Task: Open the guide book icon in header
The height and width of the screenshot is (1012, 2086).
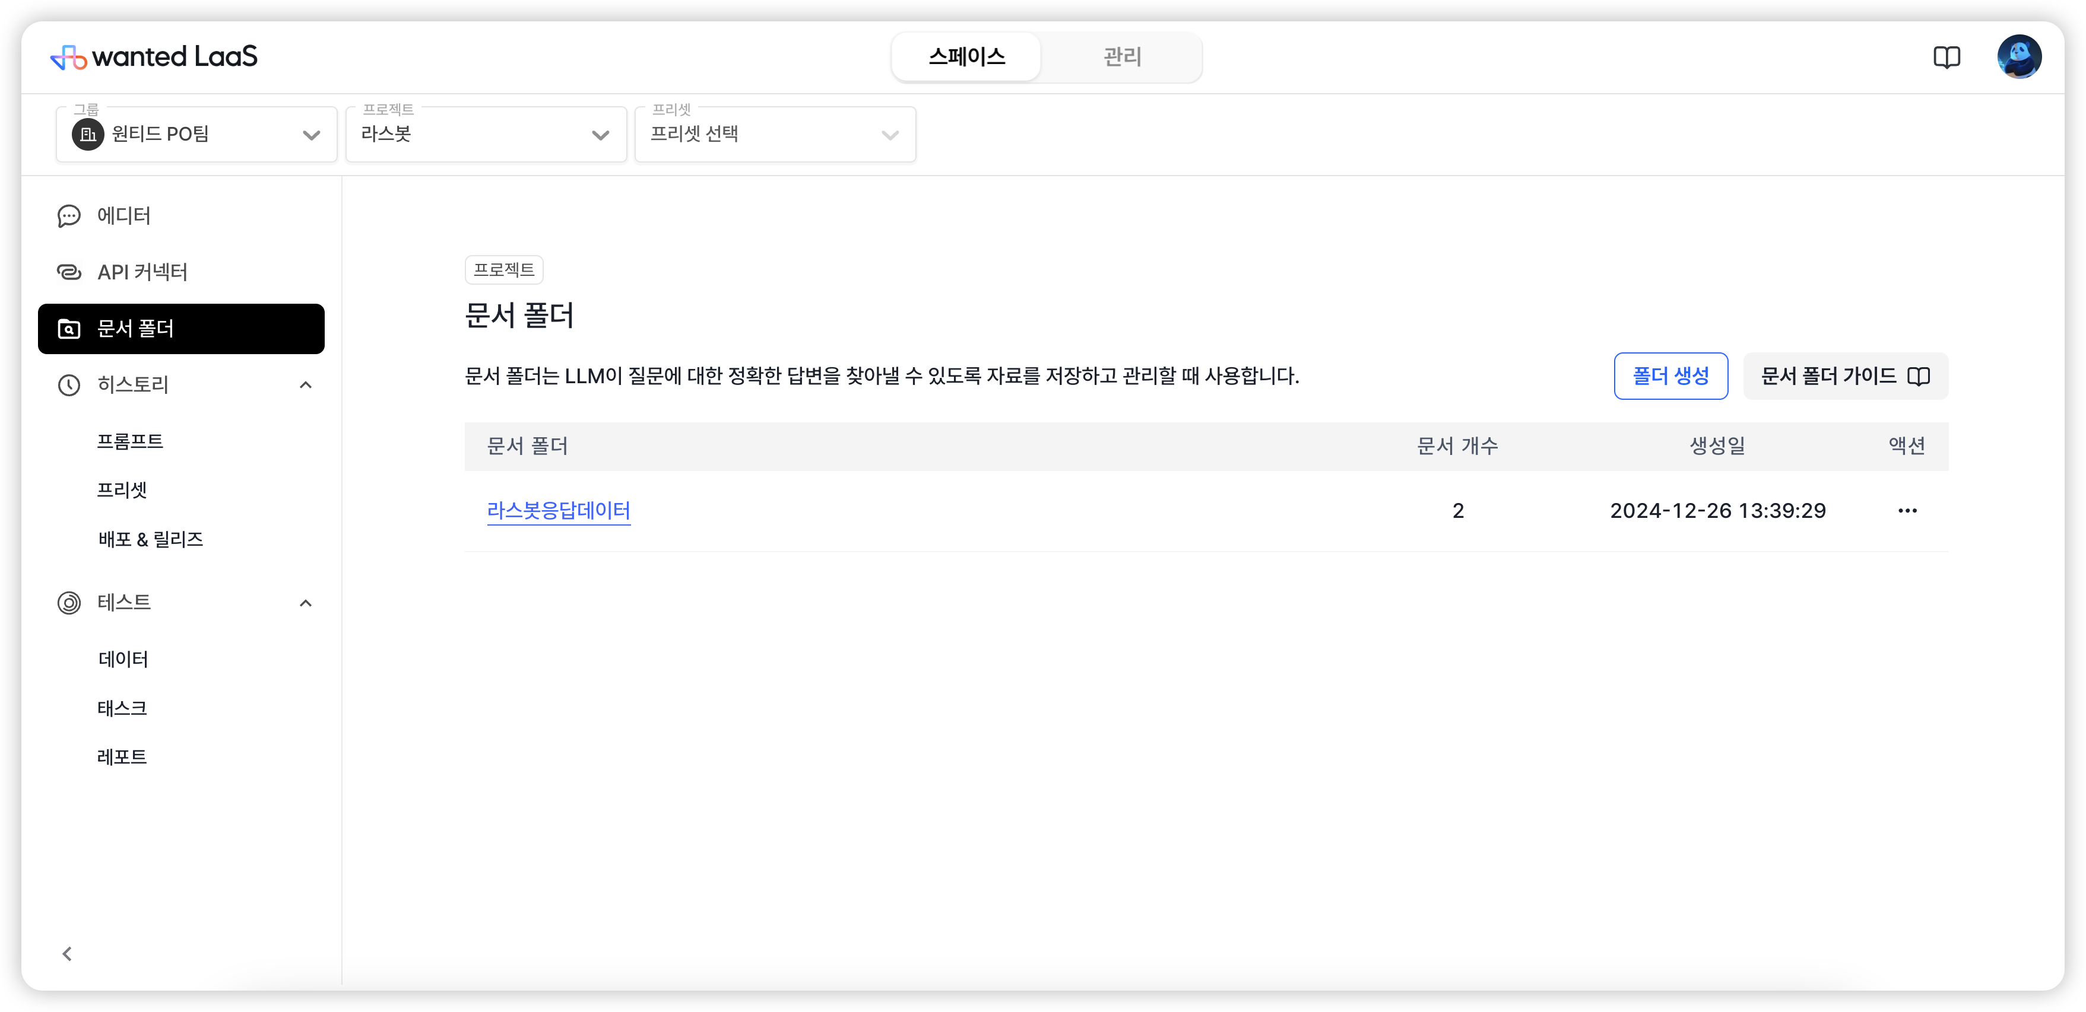Action: coord(1946,56)
